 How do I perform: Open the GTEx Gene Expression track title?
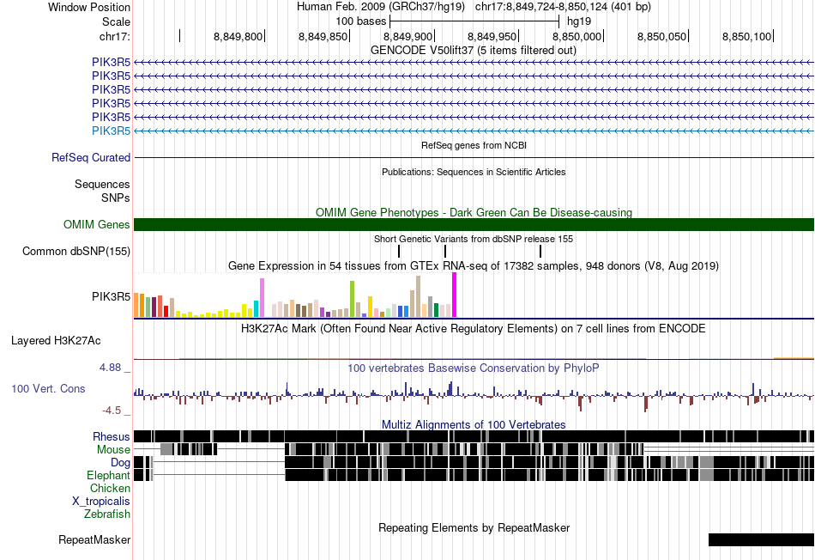pyautogui.click(x=474, y=266)
